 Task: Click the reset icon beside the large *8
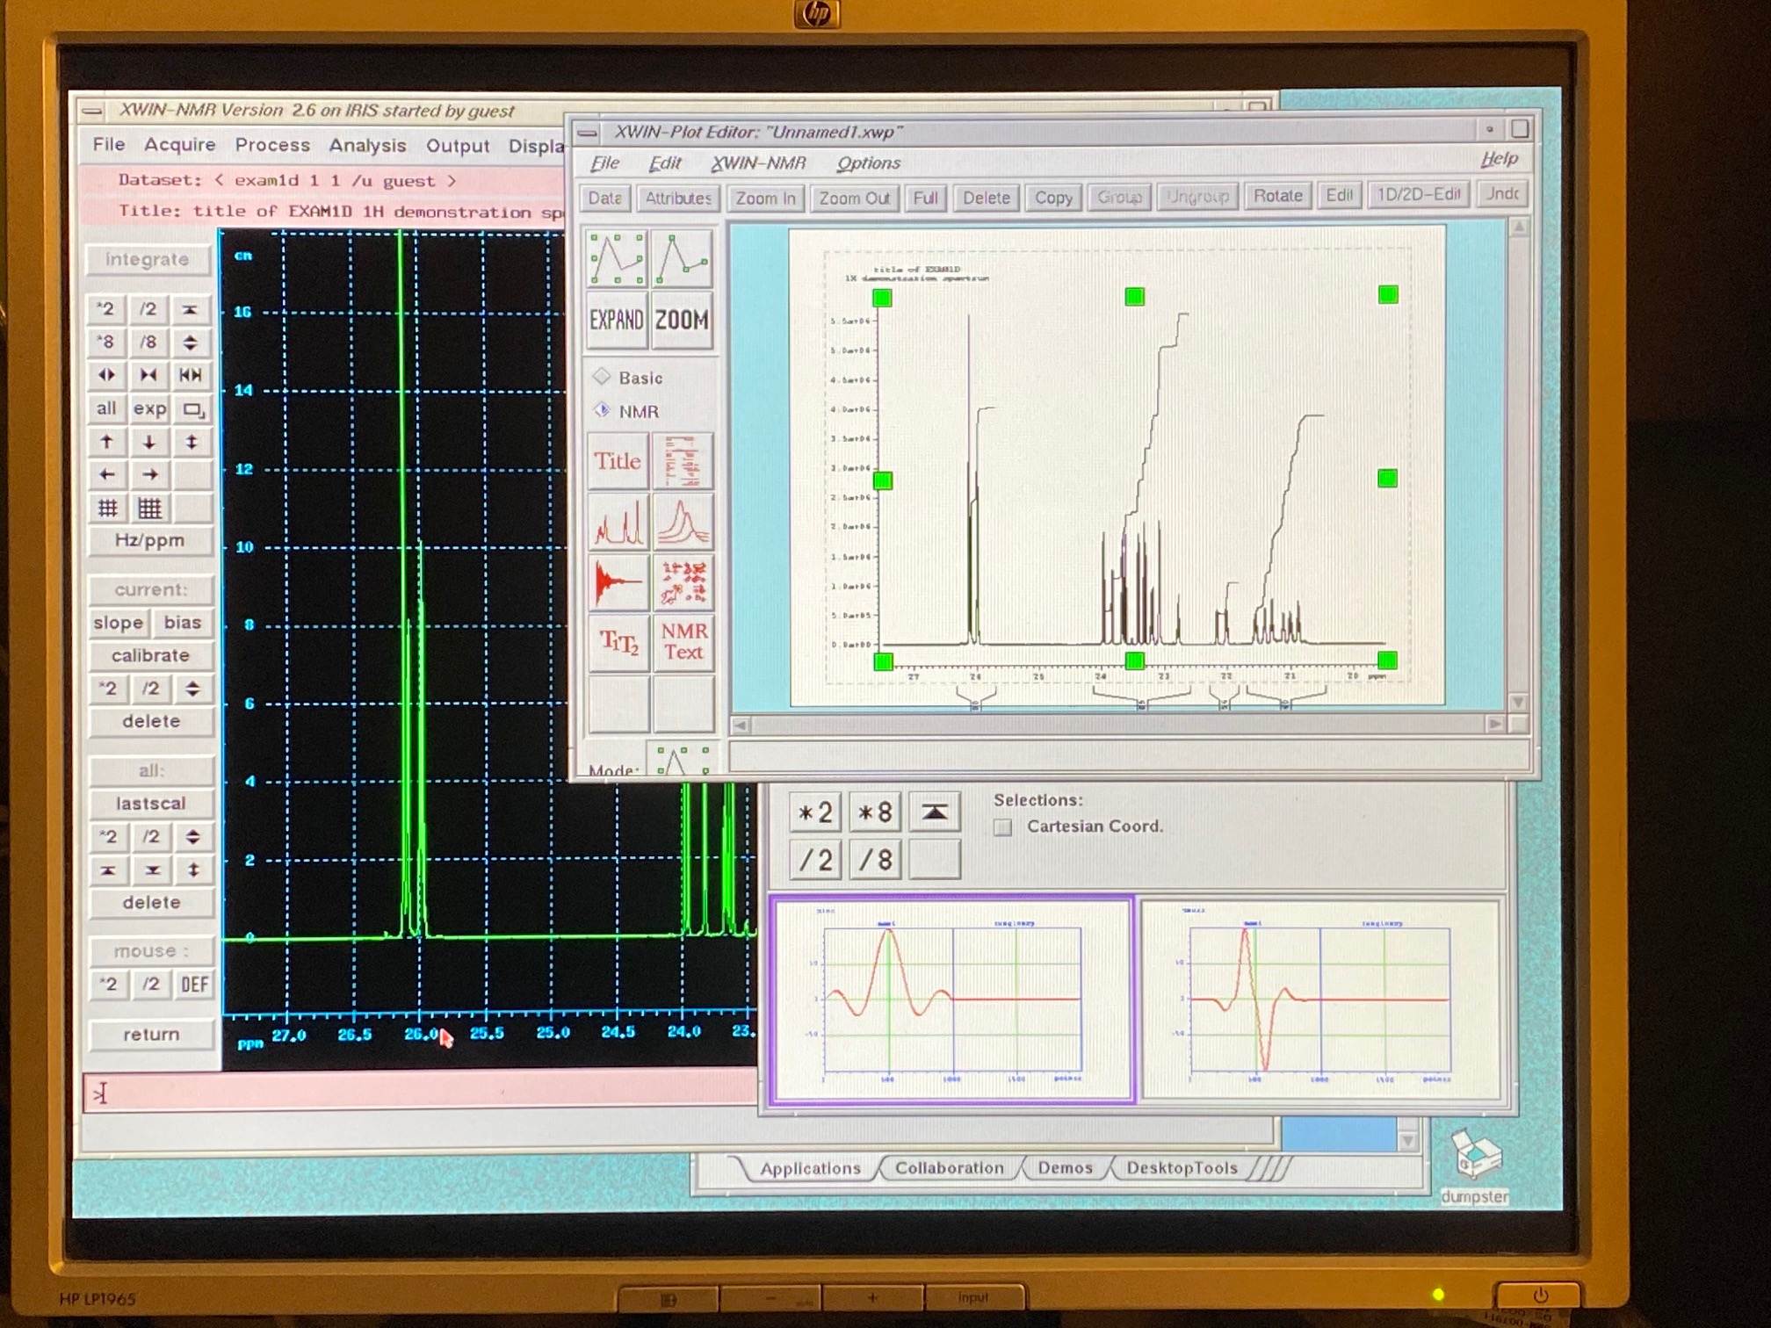[934, 812]
